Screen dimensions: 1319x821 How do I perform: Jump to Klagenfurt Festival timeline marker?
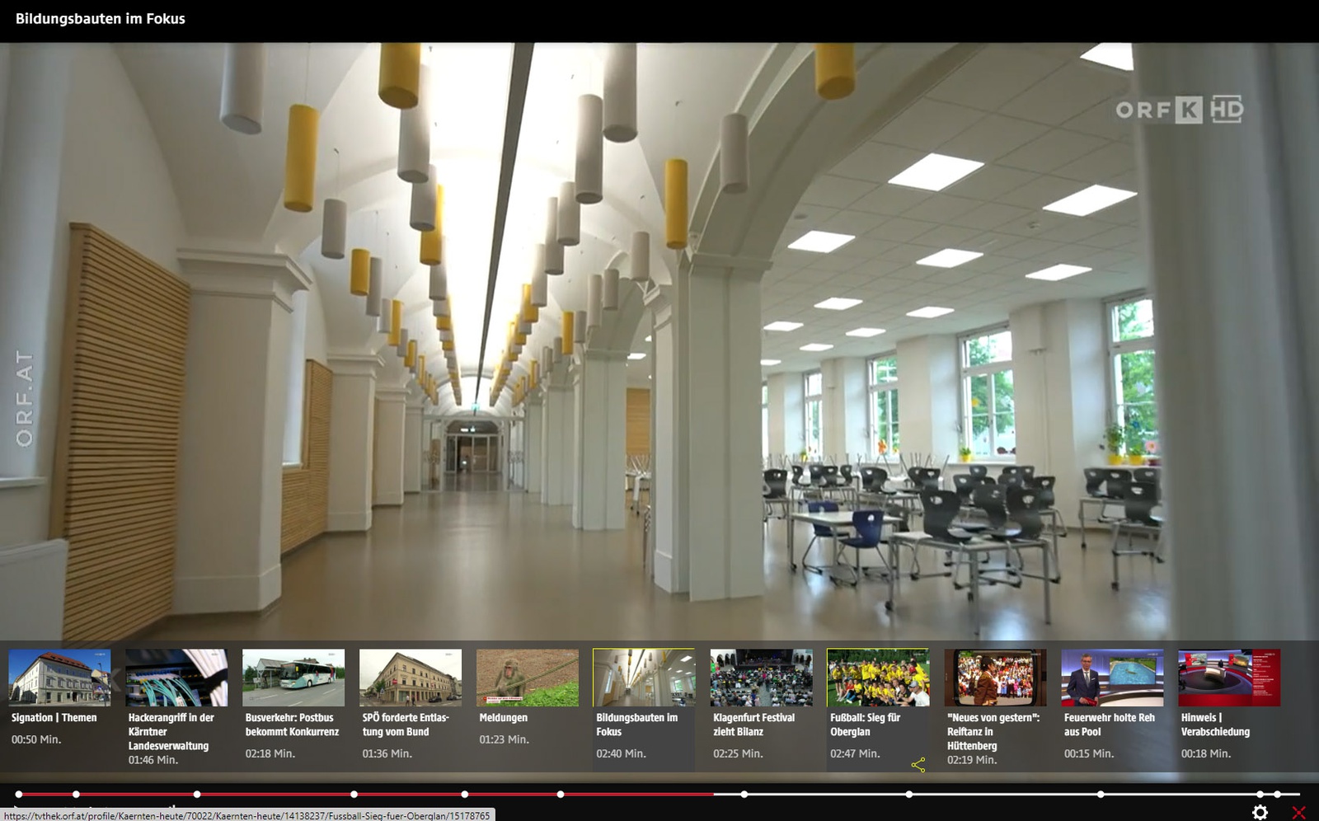click(744, 795)
